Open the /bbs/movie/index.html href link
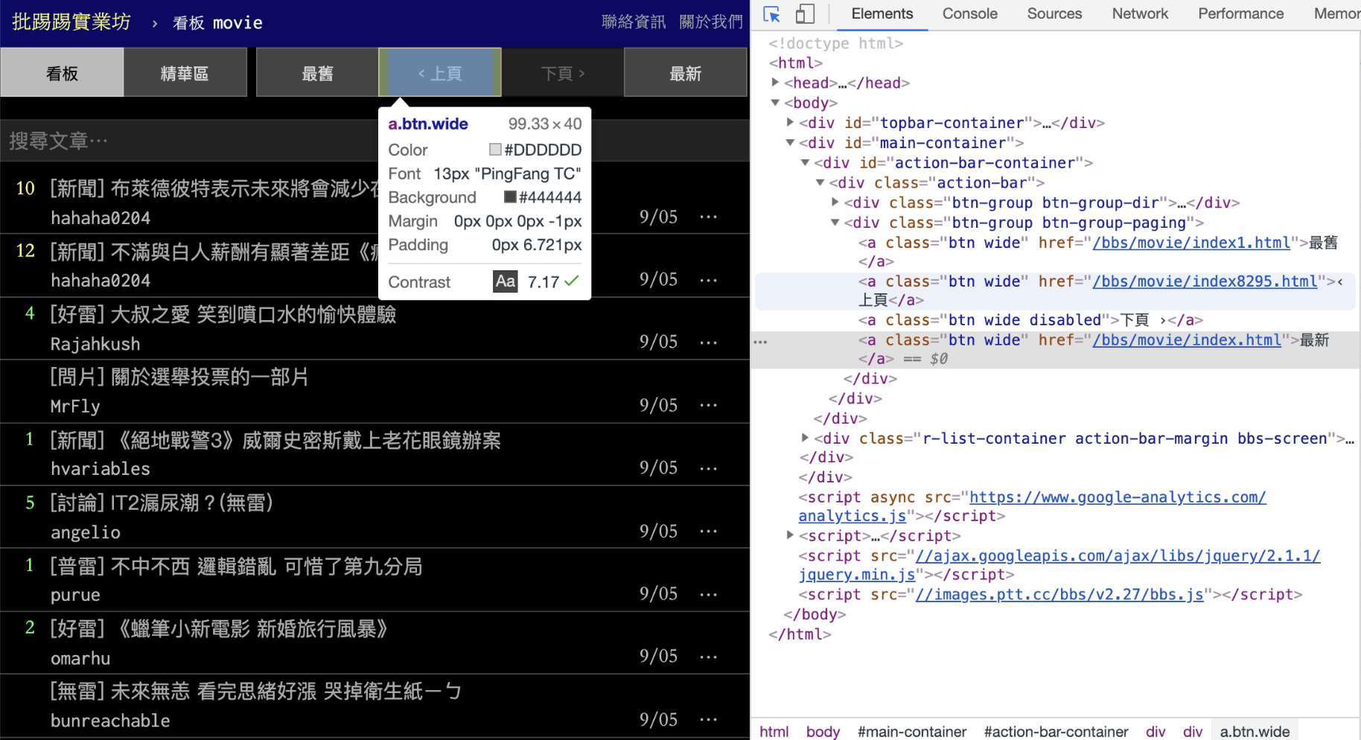The width and height of the screenshot is (1361, 740). 1187,340
